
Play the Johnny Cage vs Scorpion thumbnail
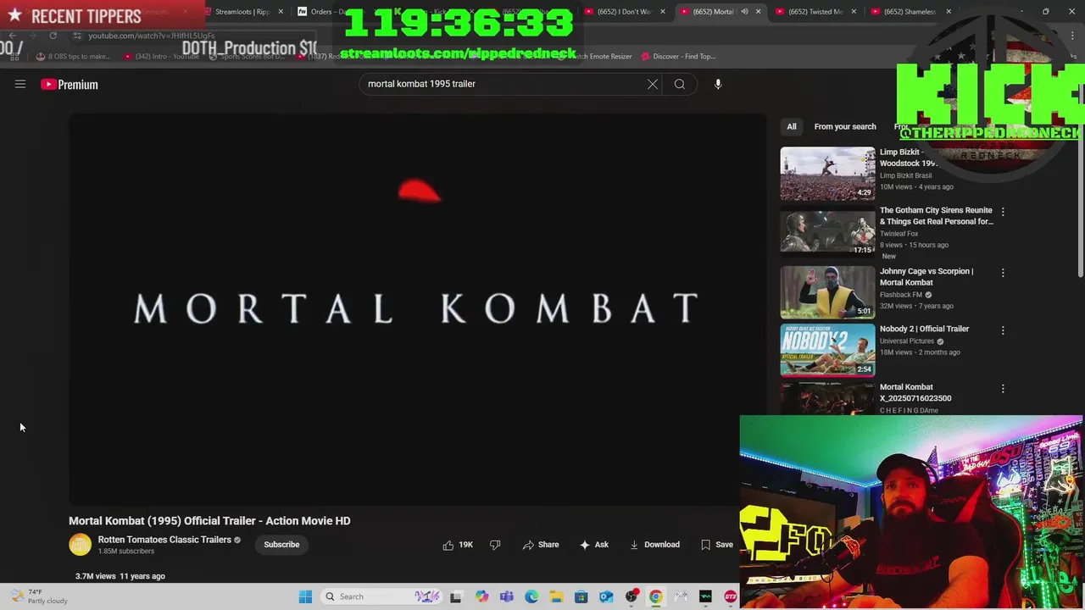pyautogui.click(x=827, y=291)
